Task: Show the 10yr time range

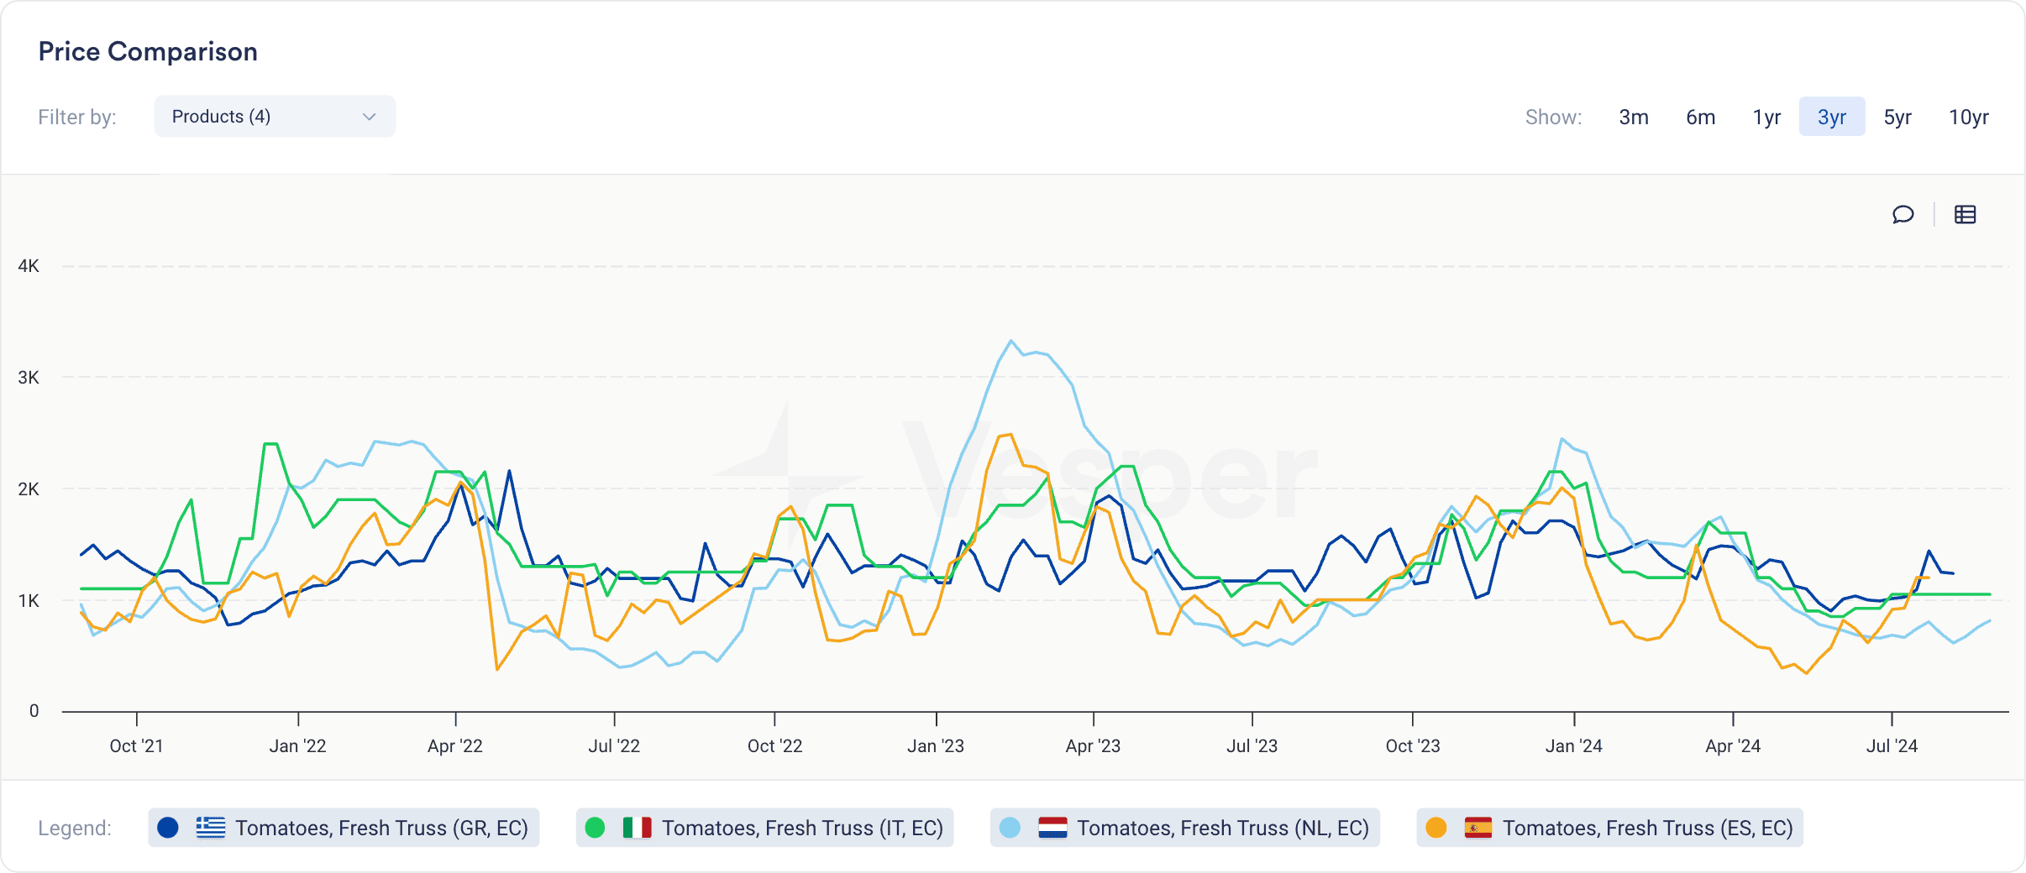Action: [1969, 117]
